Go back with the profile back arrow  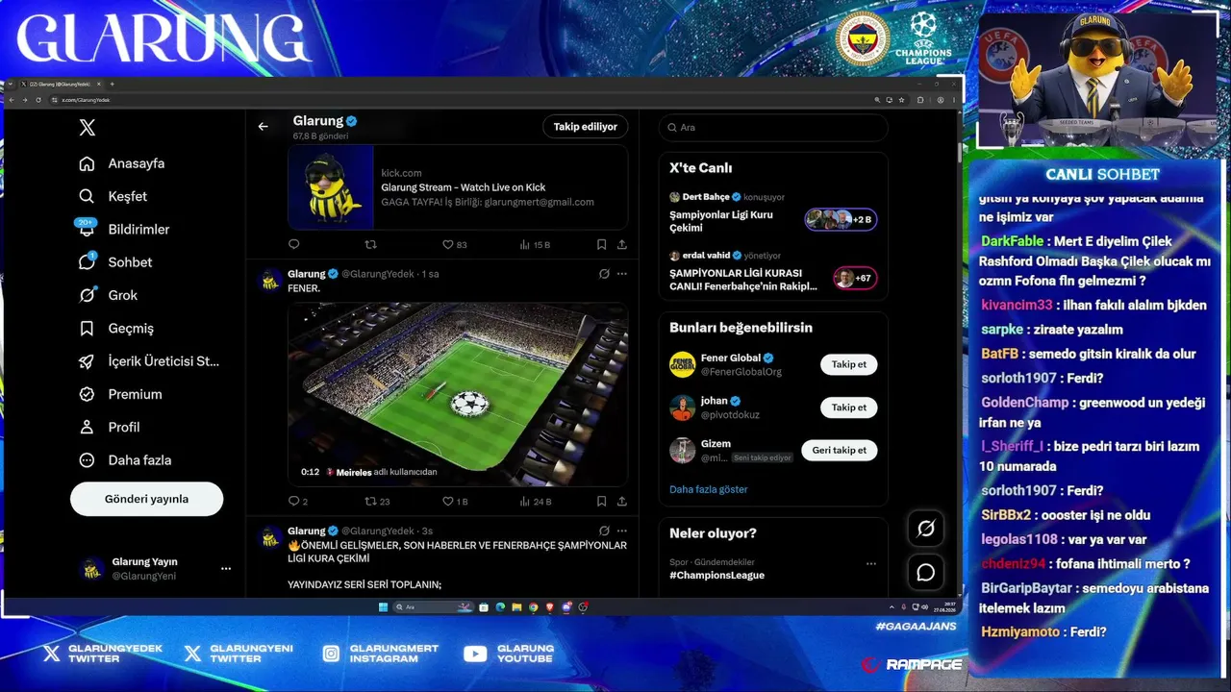(263, 126)
